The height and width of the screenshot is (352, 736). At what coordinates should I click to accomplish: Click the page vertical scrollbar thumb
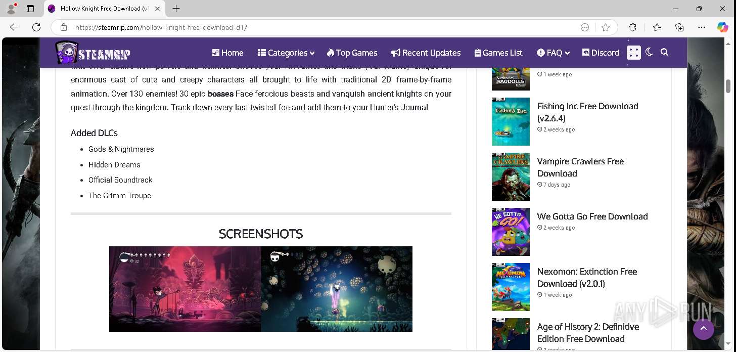click(x=728, y=86)
